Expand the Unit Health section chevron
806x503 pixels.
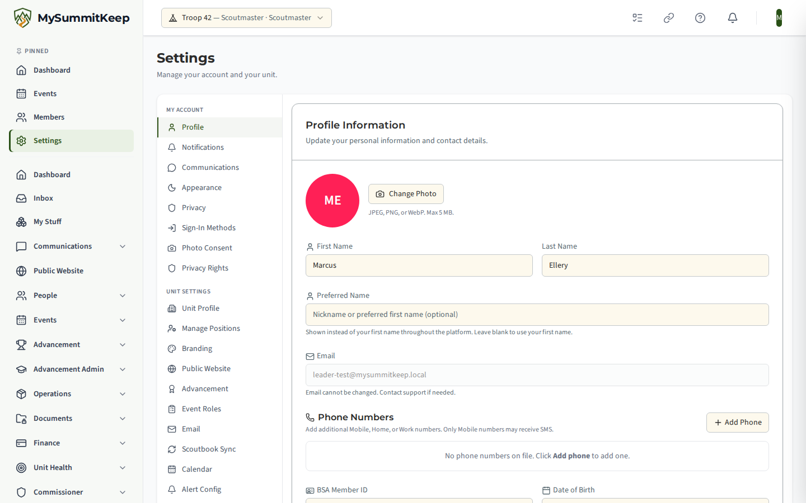[123, 468]
